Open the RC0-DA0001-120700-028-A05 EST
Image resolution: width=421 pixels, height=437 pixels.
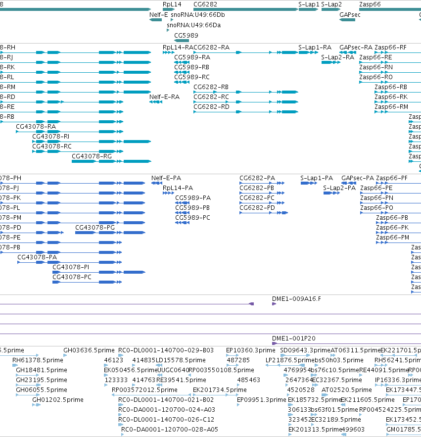[x=123, y=435]
